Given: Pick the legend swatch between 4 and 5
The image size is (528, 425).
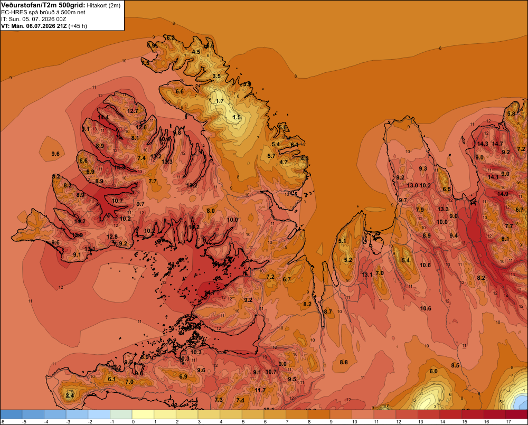Looking at the screenshot, I should (x=231, y=414).
